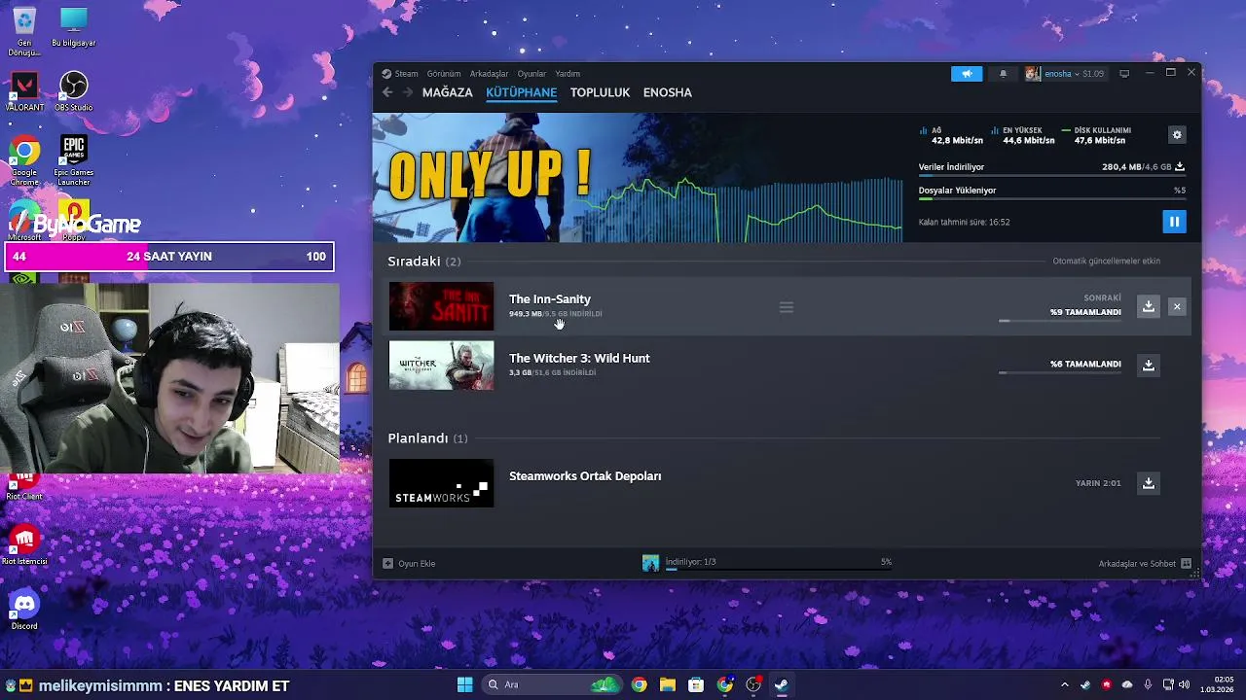
Task: Select Epic Games Launcher shortcut
Action: coord(73,160)
